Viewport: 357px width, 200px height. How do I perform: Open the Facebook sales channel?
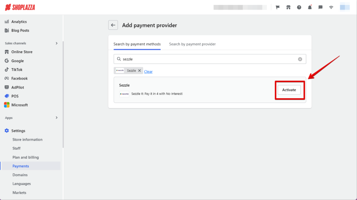19,78
